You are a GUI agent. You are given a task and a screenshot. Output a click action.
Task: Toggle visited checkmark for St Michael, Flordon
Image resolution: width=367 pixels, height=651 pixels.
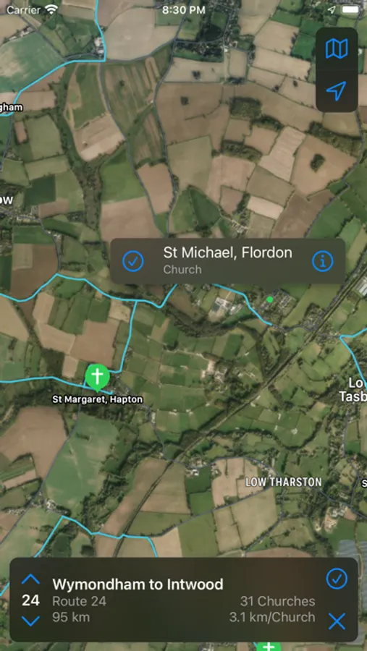(x=133, y=260)
